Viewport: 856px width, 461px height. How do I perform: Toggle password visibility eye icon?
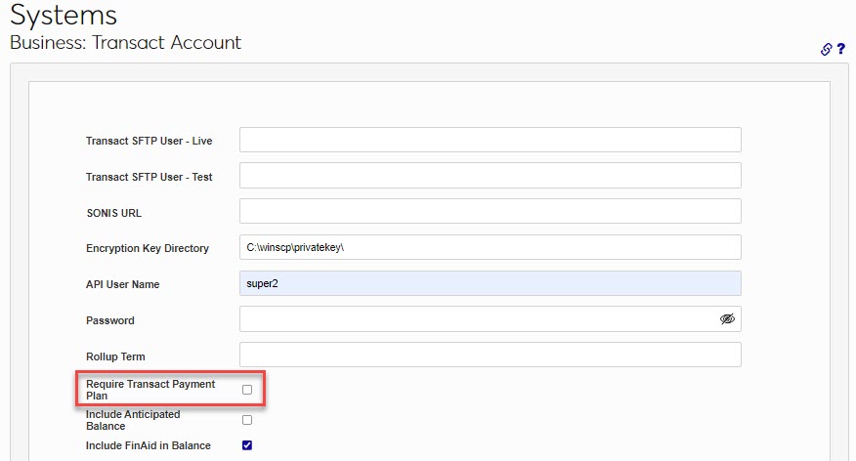coord(727,318)
